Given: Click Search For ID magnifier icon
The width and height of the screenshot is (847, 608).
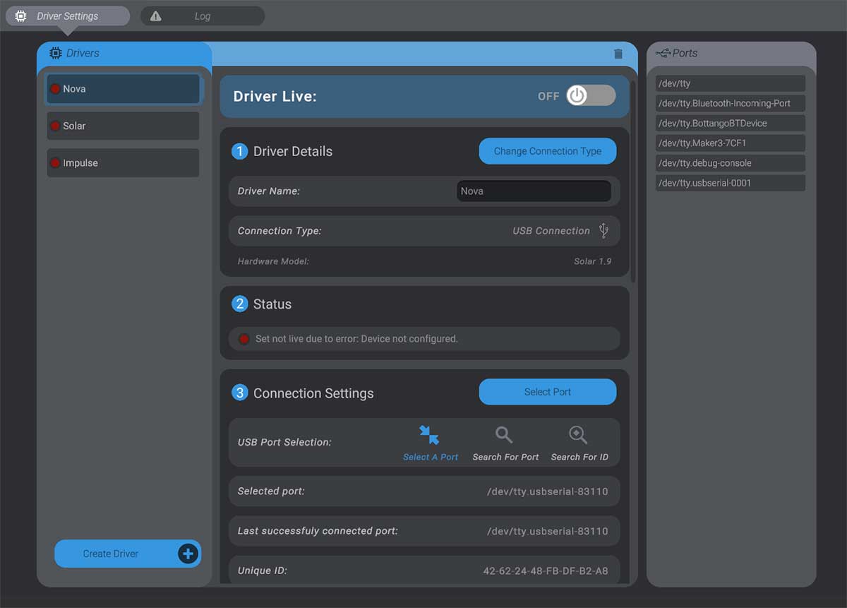Looking at the screenshot, I should coord(578,434).
